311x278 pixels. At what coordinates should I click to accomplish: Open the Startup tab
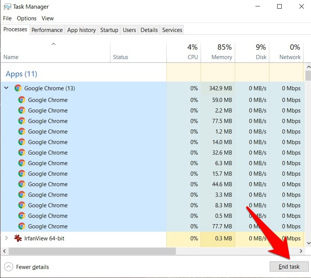click(109, 30)
